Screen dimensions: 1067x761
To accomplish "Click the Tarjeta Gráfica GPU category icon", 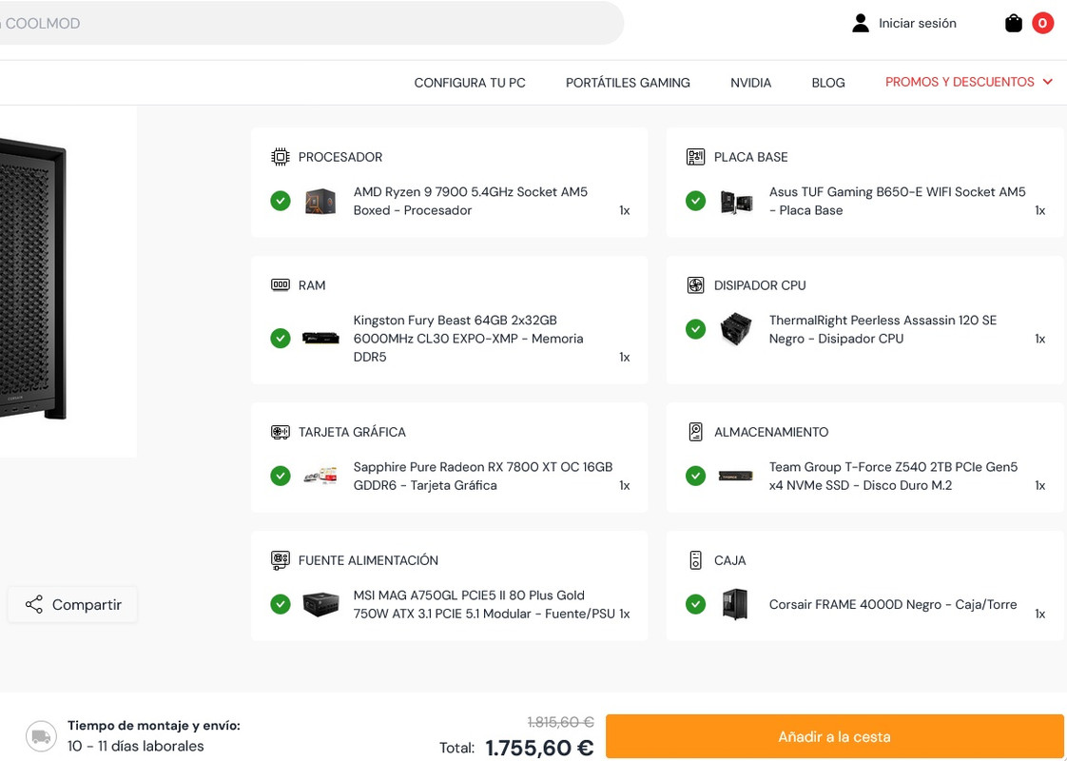I will (281, 432).
